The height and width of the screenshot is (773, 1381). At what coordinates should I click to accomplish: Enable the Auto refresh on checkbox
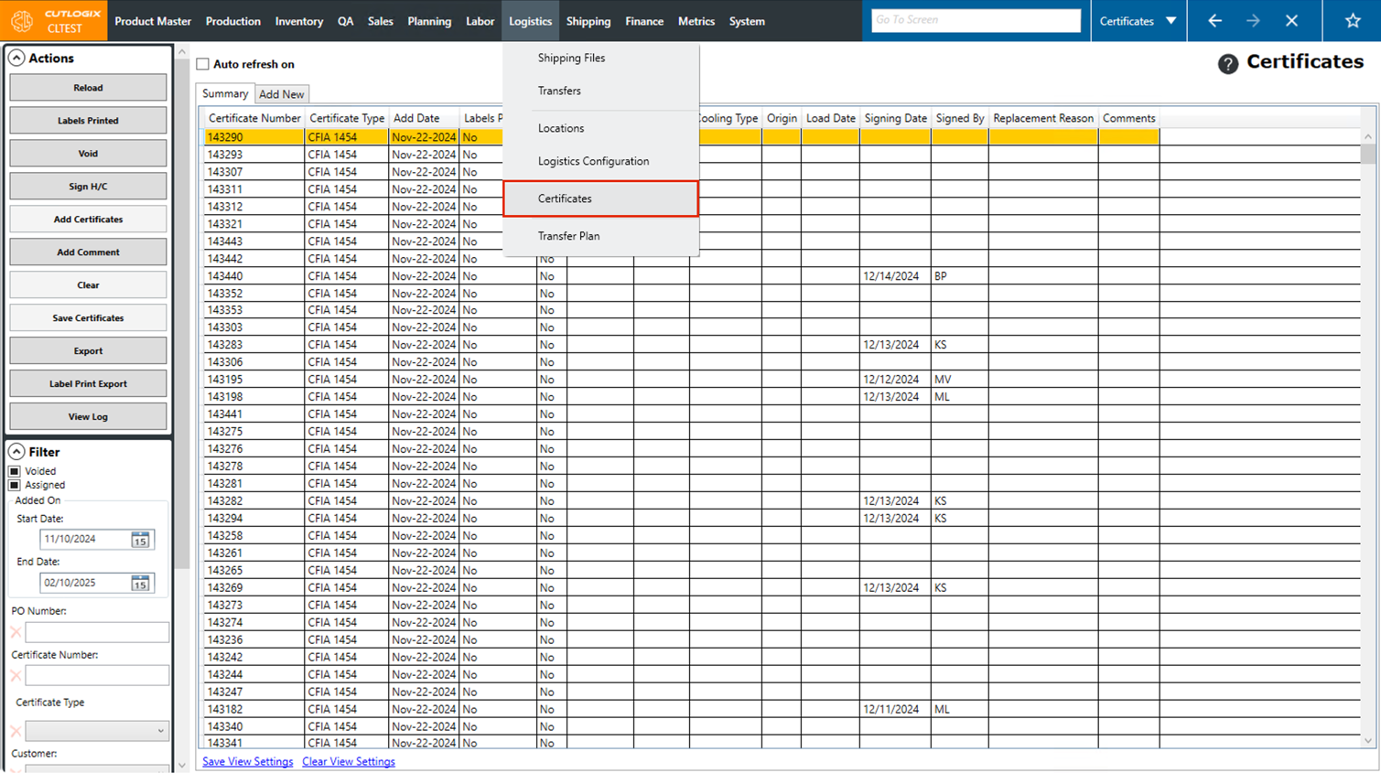pos(203,64)
